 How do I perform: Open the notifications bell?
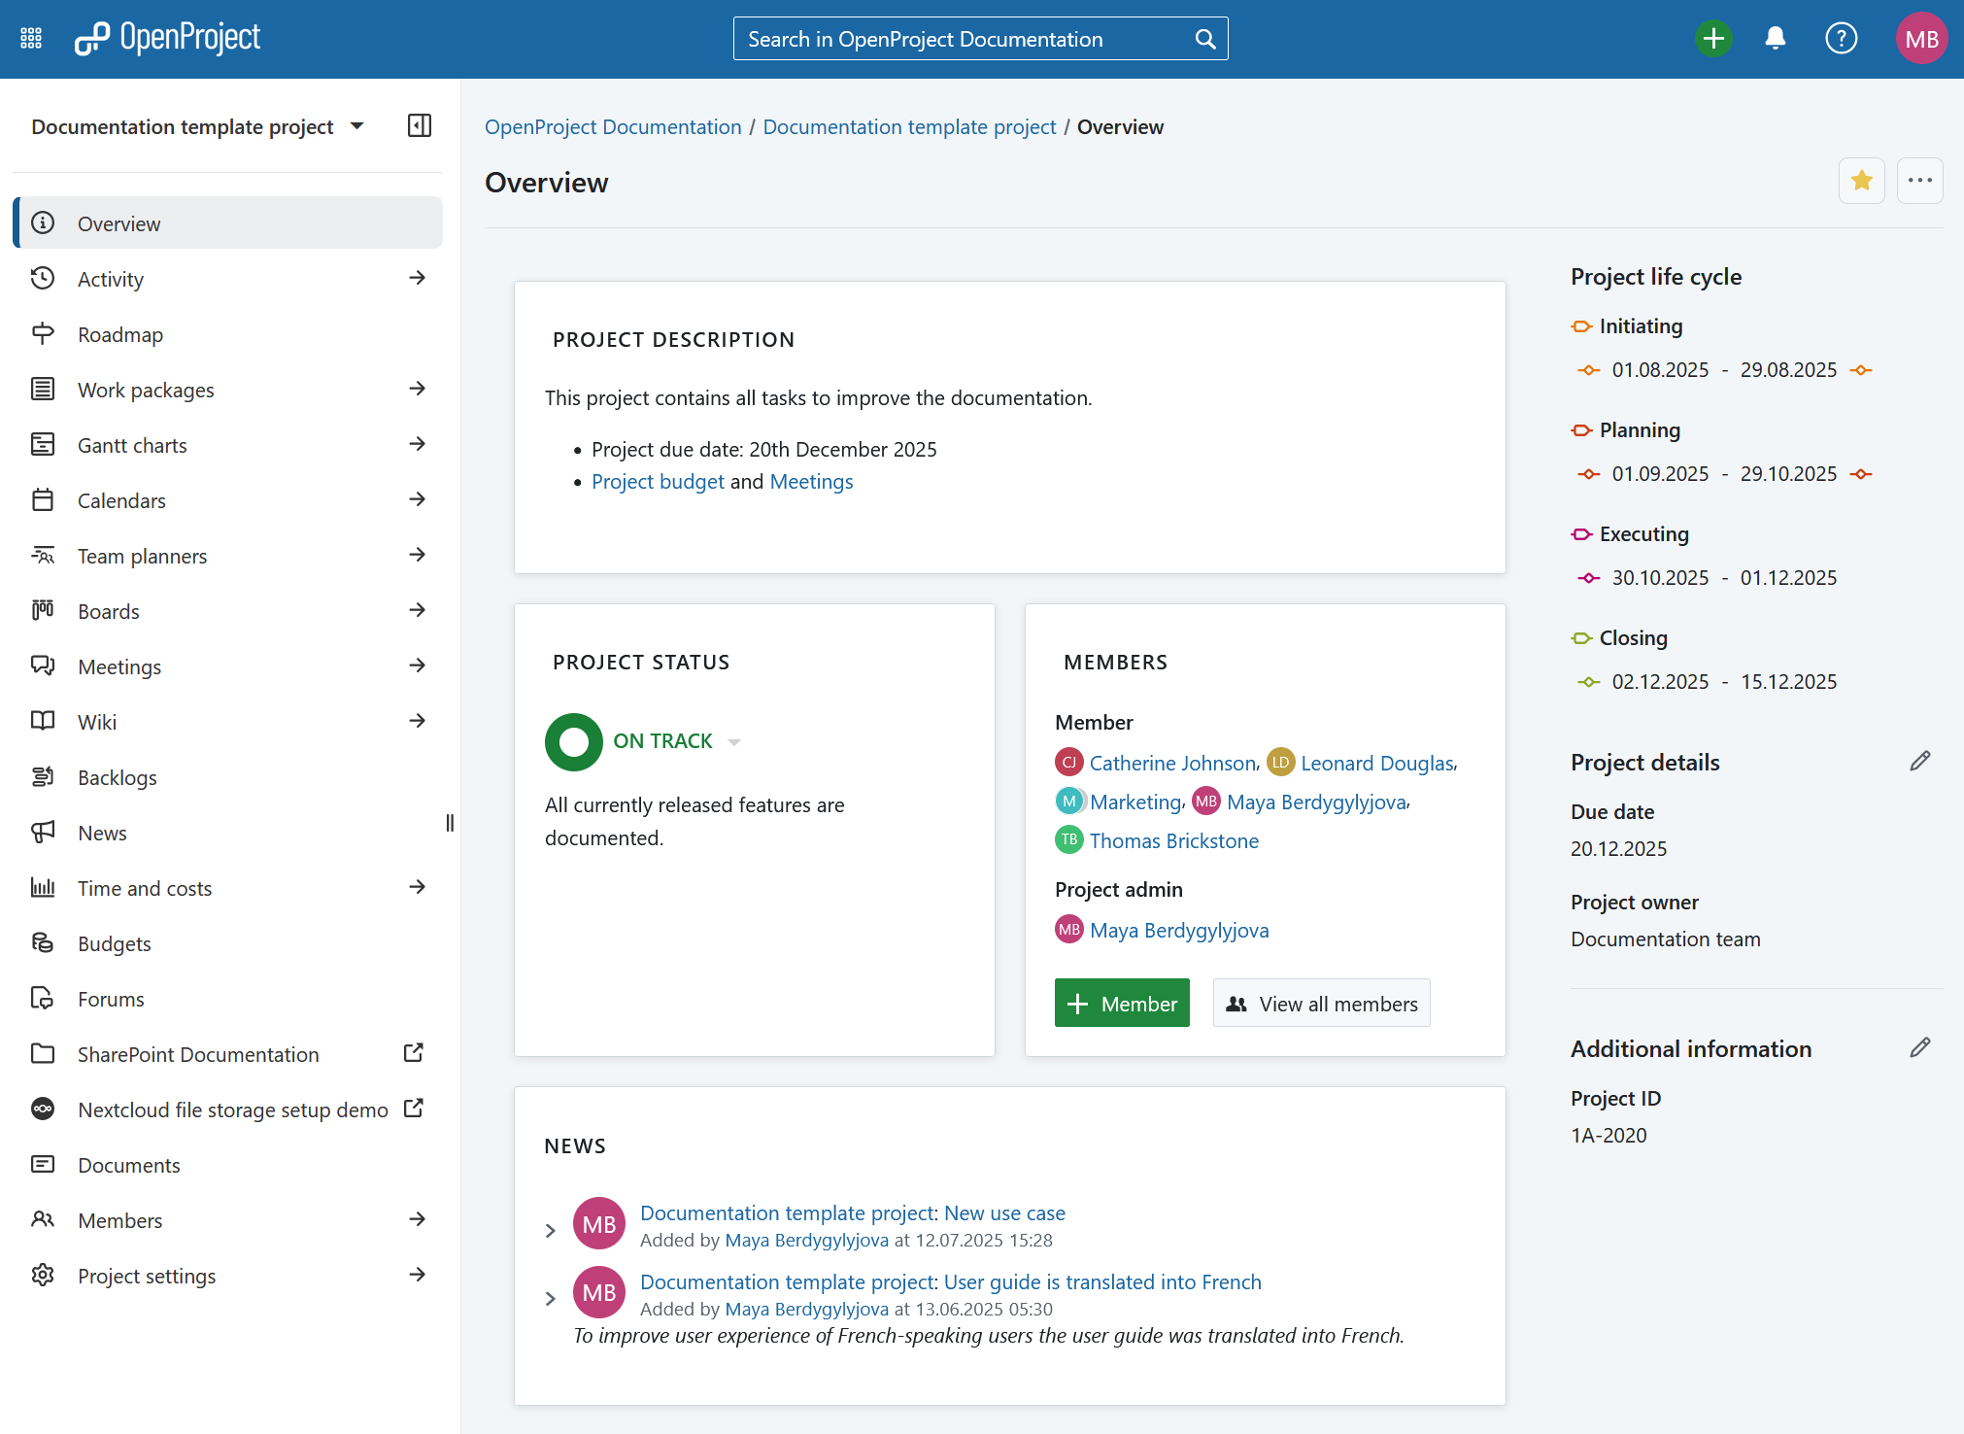tap(1776, 39)
